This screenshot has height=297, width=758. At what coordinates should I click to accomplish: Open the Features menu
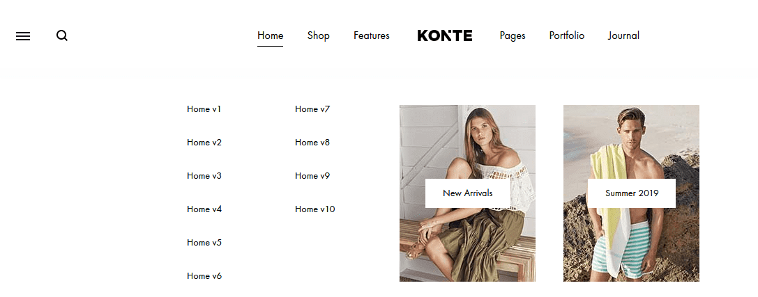[371, 35]
